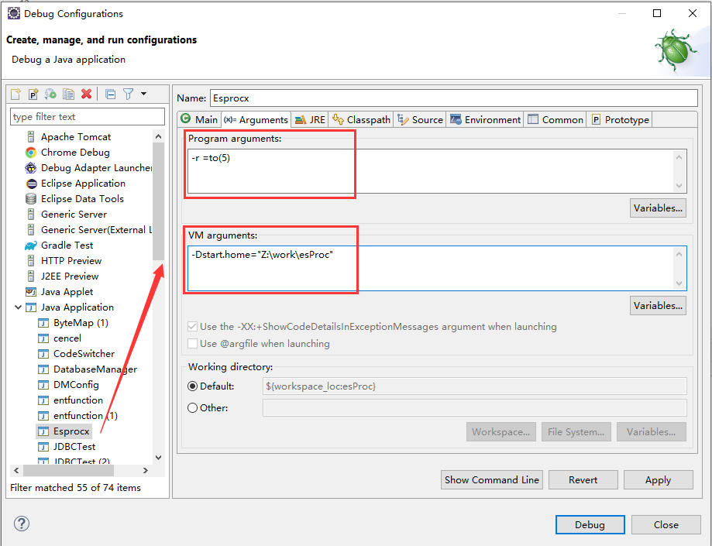
Task: Click the Show Command Line button
Action: pyautogui.click(x=491, y=480)
